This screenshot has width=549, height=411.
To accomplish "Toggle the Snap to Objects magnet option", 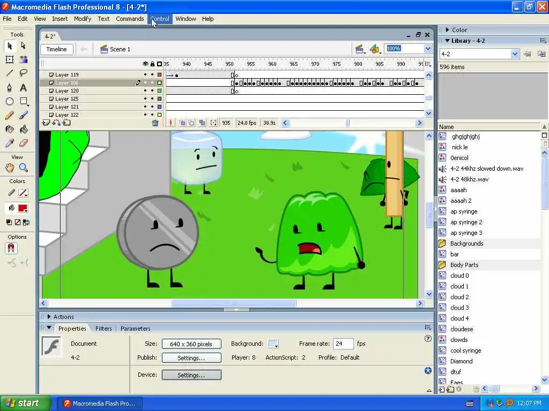I will 11,248.
